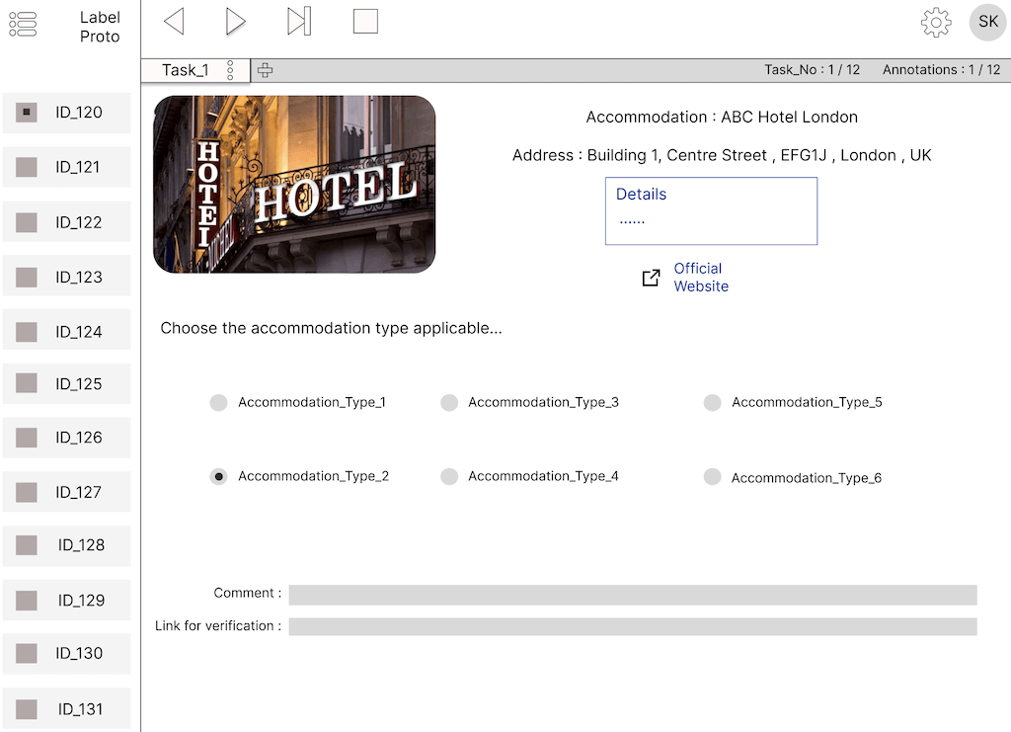Expand the Details section

click(x=641, y=194)
